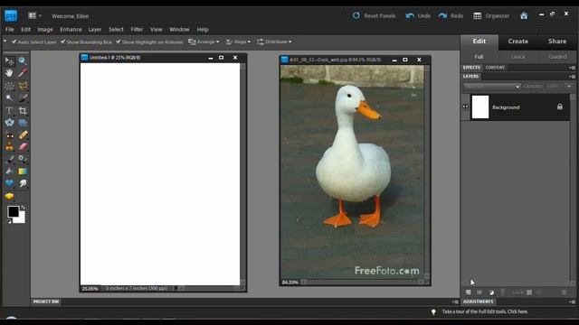Open the File menu
Image resolution: width=579 pixels, height=325 pixels.
click(10, 30)
